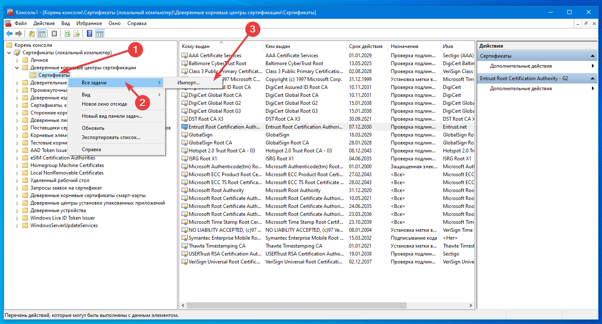Click the ISRG Root X1 certificate icon
602x324 pixels.
(185, 159)
